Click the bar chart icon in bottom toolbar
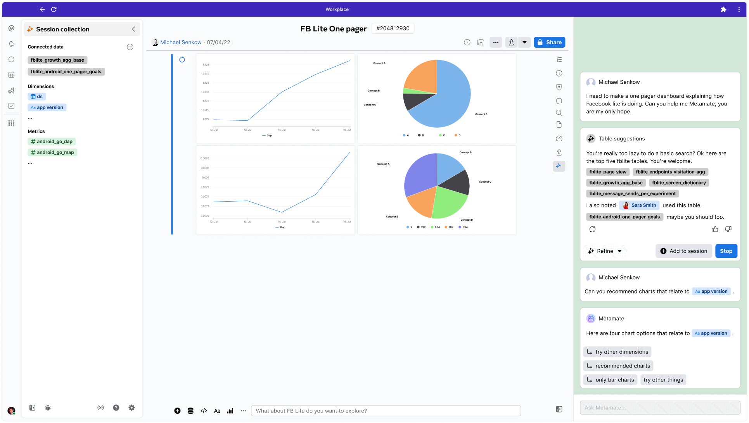This screenshot has height=423, width=749. coord(230,411)
